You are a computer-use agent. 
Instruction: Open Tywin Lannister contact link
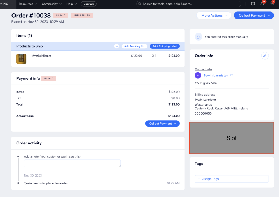216,75
